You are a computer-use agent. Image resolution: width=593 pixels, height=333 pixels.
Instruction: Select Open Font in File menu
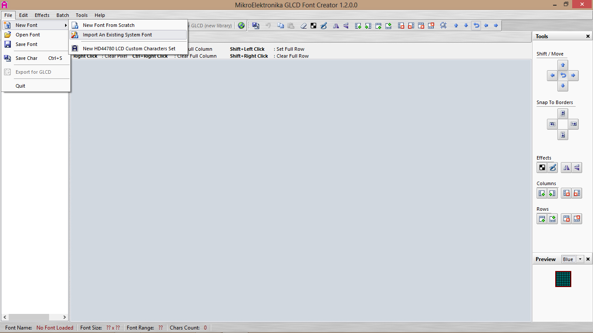tap(36, 35)
